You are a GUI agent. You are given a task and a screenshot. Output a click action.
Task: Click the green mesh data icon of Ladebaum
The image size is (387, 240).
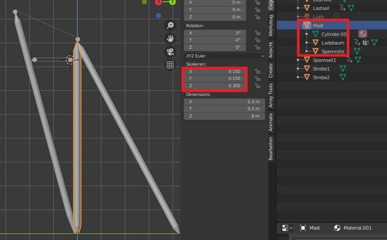[375, 42]
